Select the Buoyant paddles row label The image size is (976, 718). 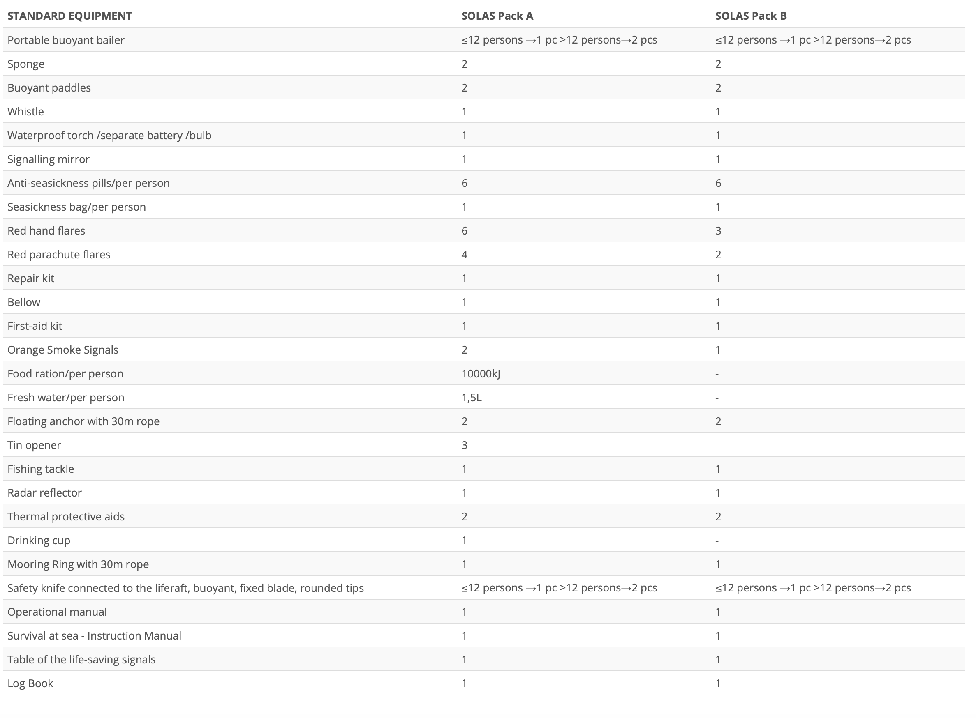tap(49, 88)
